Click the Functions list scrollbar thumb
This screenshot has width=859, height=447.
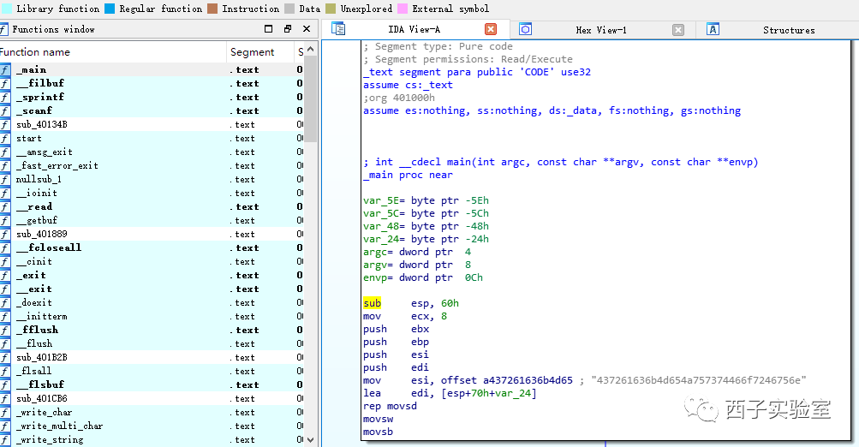pyautogui.click(x=311, y=98)
